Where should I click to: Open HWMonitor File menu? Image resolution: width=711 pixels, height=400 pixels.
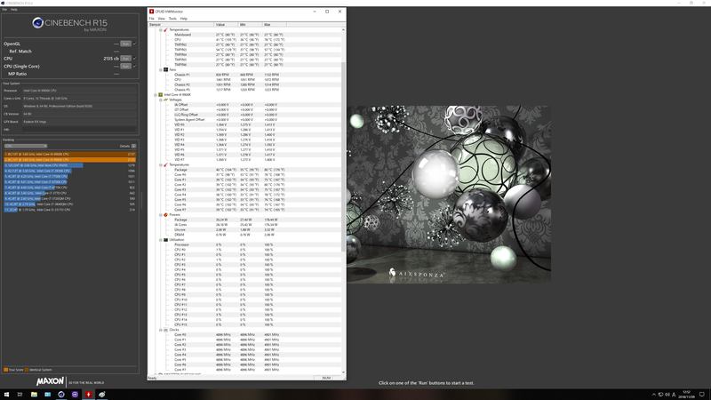[x=151, y=19]
